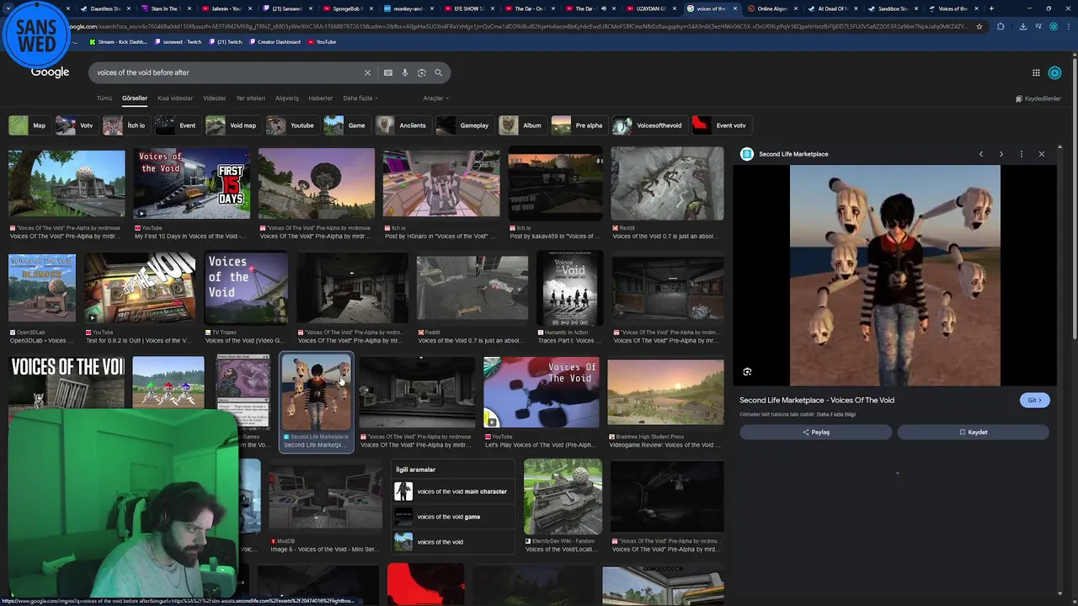Switch to Videolar search tab
The height and width of the screenshot is (606, 1078).
[x=215, y=98]
